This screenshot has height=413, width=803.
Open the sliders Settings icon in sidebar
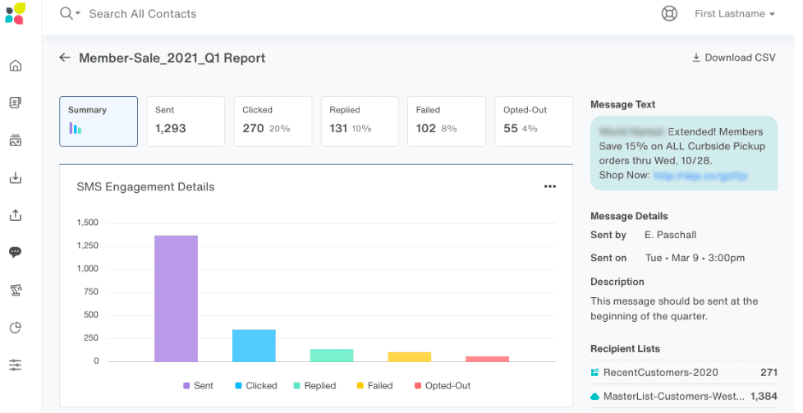[16, 365]
